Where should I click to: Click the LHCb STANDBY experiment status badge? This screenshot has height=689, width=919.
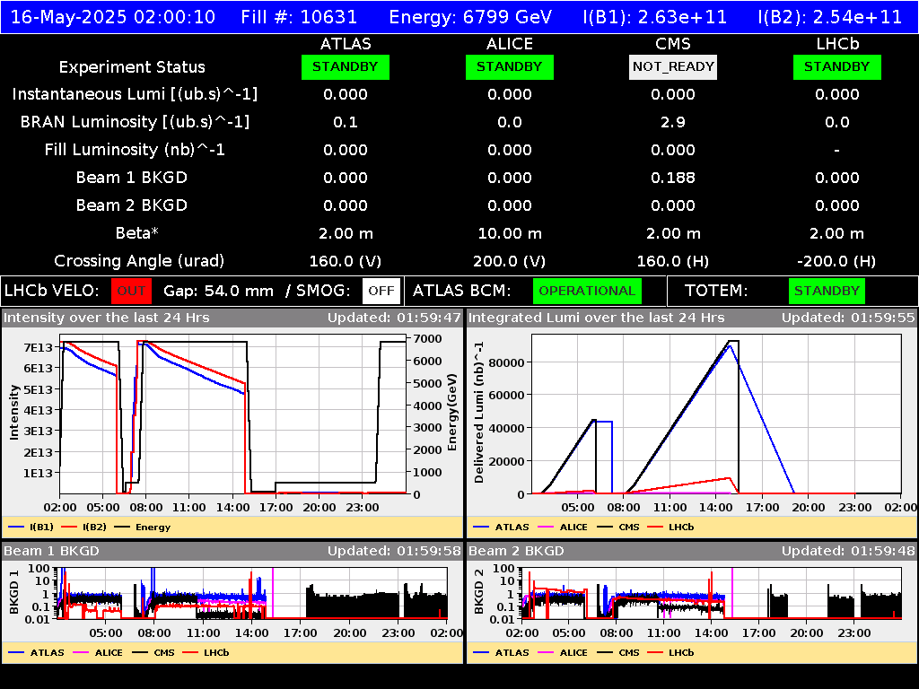coord(837,66)
